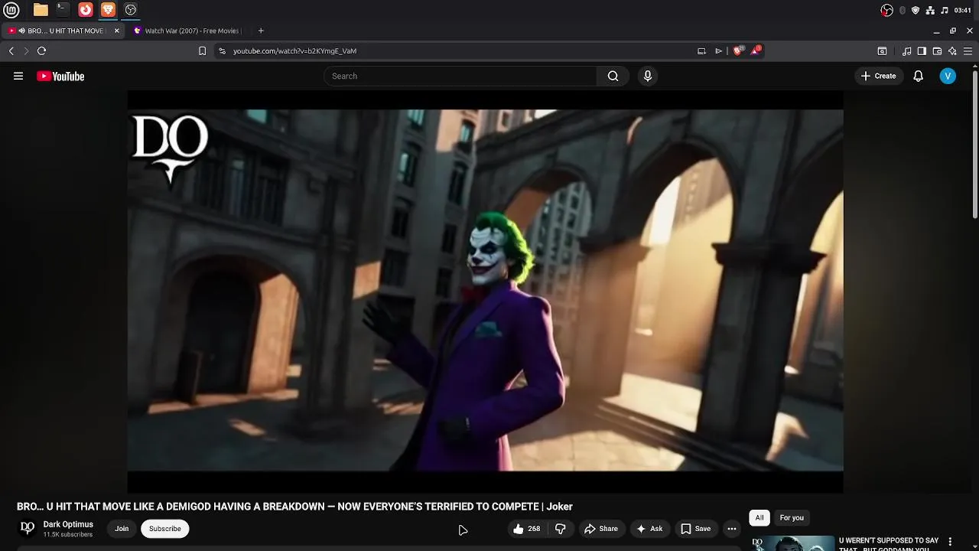Switch to the 'Watch War (2007)' tab
The image size is (979, 551).
(x=189, y=31)
